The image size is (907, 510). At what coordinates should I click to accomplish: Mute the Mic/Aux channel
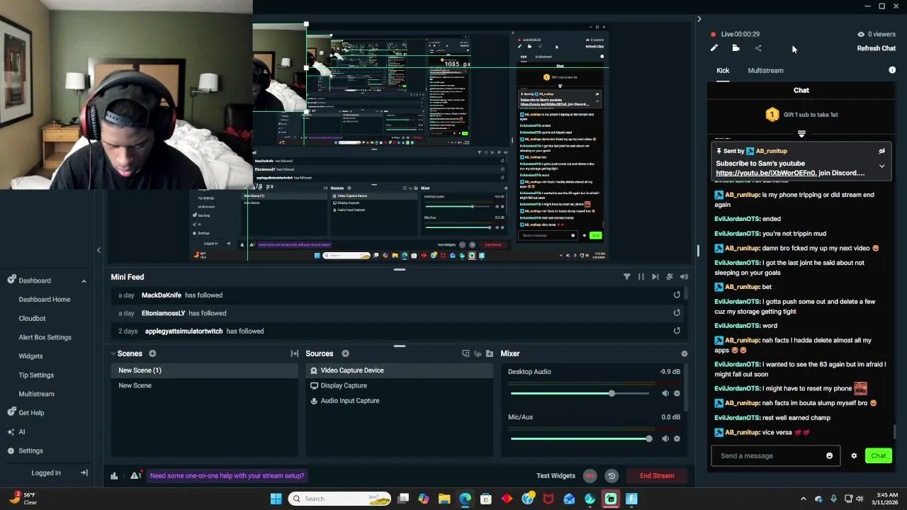[x=665, y=438]
